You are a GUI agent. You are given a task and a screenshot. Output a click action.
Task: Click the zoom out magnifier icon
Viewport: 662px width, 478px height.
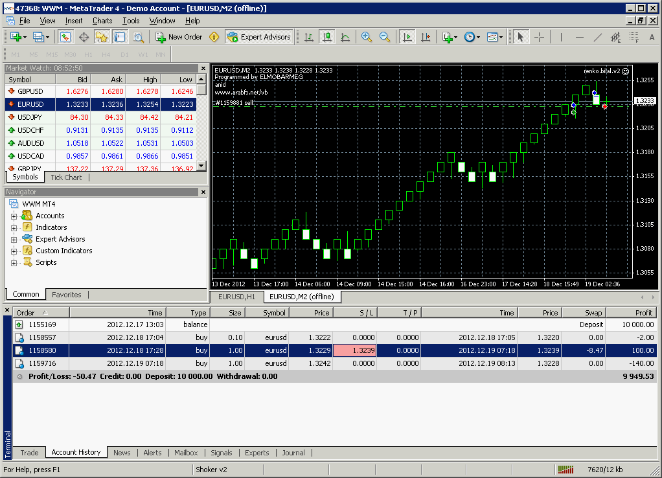coord(385,37)
